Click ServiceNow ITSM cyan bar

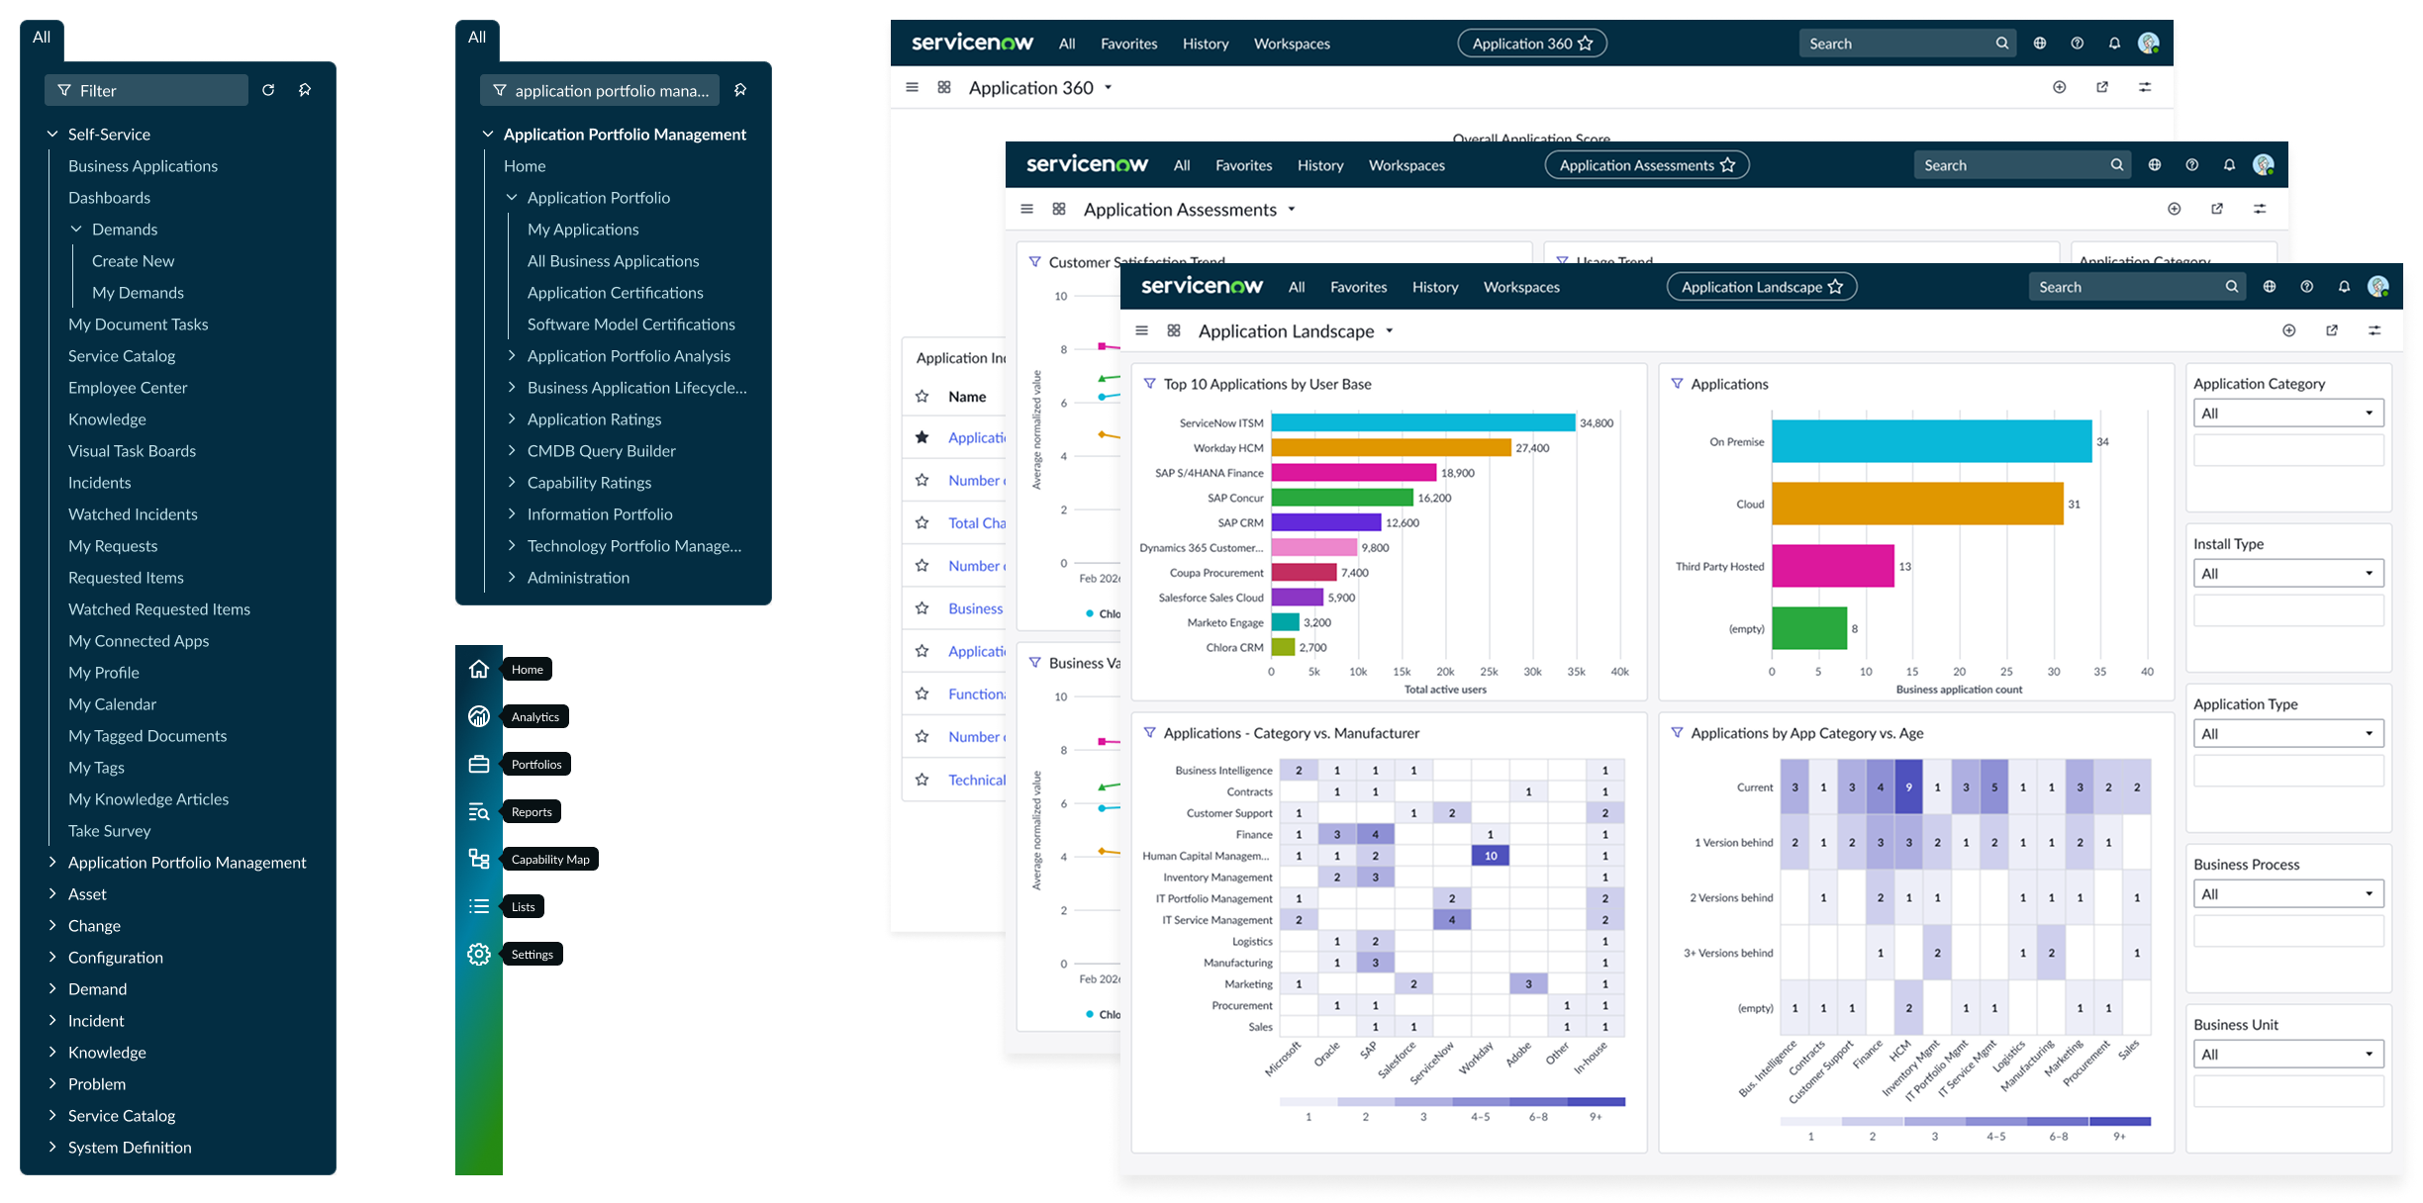pos(1423,422)
